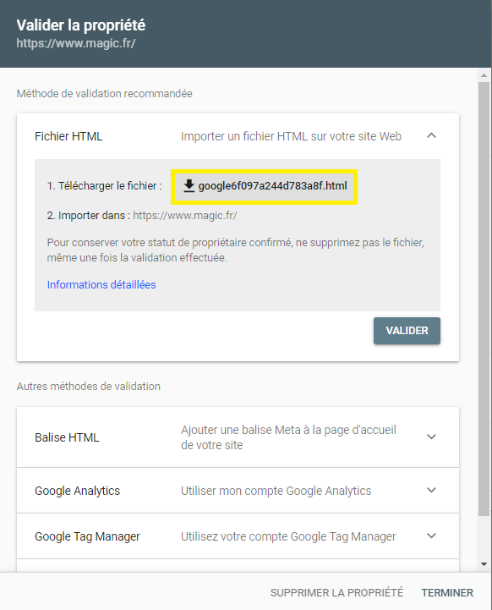492x610 pixels.
Task: Click scrollbar down arrow
Action: (484, 564)
